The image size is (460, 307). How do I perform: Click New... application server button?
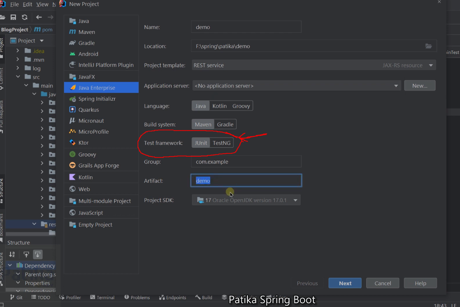[x=420, y=86]
